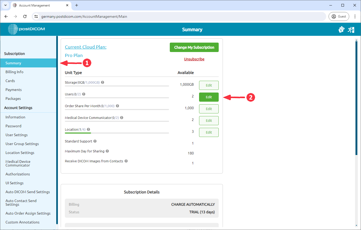This screenshot has height=230, width=361.
Task: Open Auto DICOM Send Settings
Action: click(27, 192)
